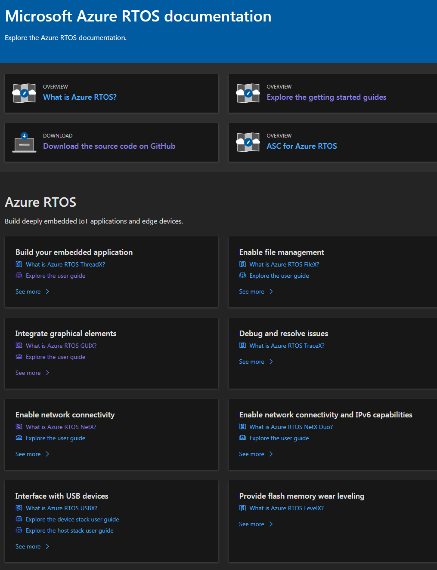Open ASC for Azure RTOS overview
The height and width of the screenshot is (570, 437).
302,146
